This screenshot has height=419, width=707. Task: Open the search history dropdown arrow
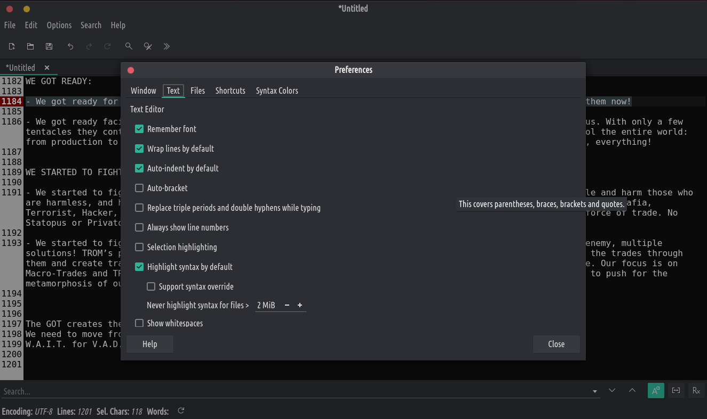[595, 391]
